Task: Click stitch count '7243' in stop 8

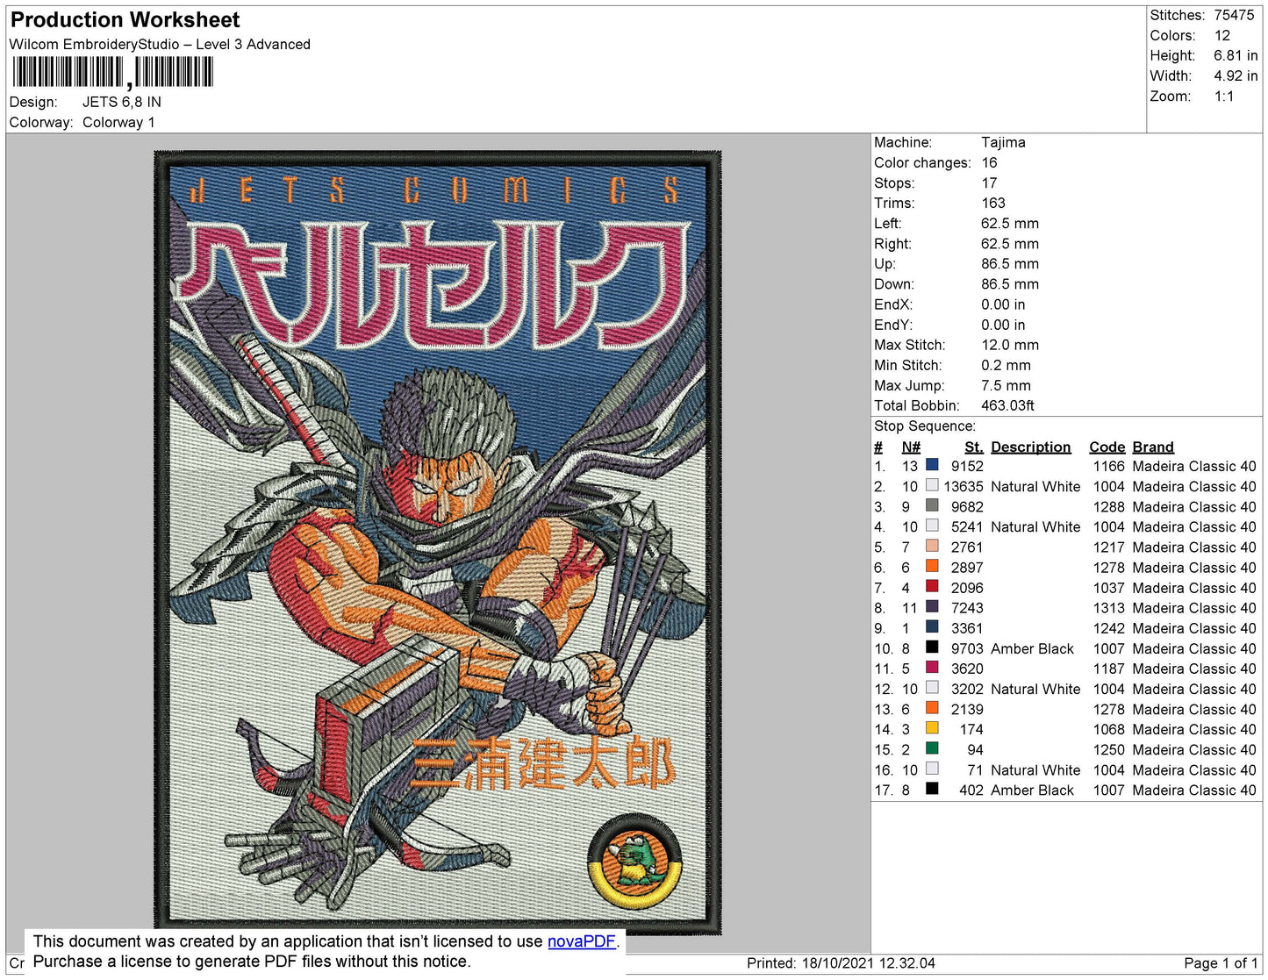Action: tap(967, 607)
